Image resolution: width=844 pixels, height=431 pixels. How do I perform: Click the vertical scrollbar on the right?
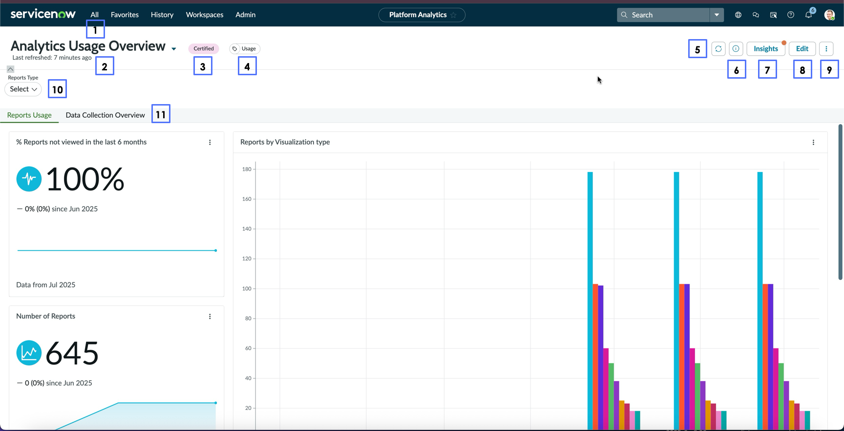[841, 202]
